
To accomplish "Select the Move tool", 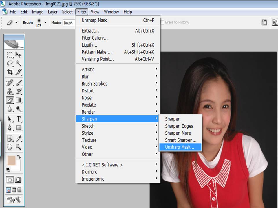I will (x=19, y=55).
